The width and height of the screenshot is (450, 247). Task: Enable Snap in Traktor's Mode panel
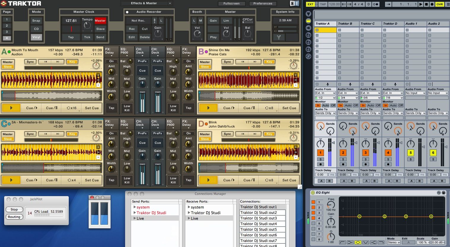pos(36,20)
